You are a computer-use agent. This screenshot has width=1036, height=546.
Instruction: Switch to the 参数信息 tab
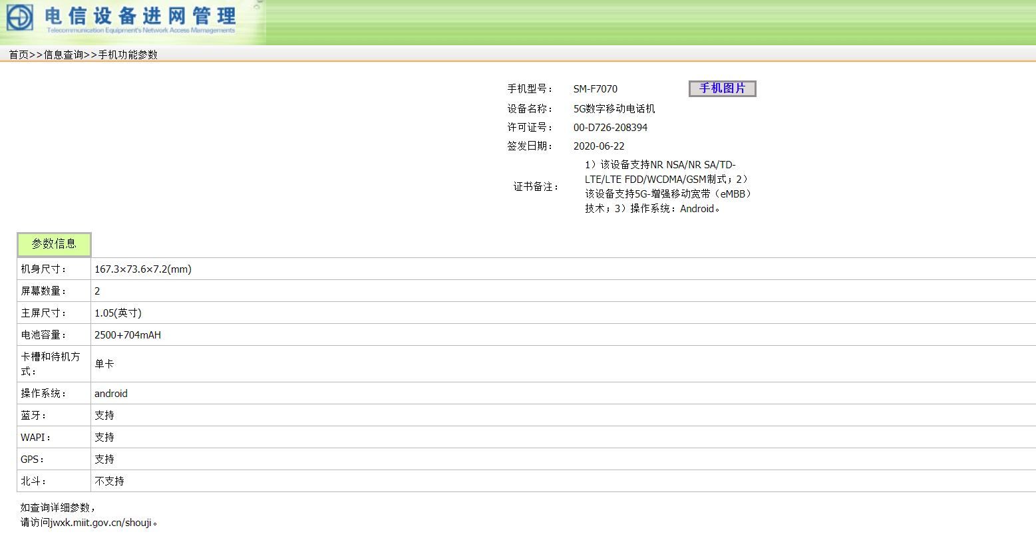click(x=54, y=244)
